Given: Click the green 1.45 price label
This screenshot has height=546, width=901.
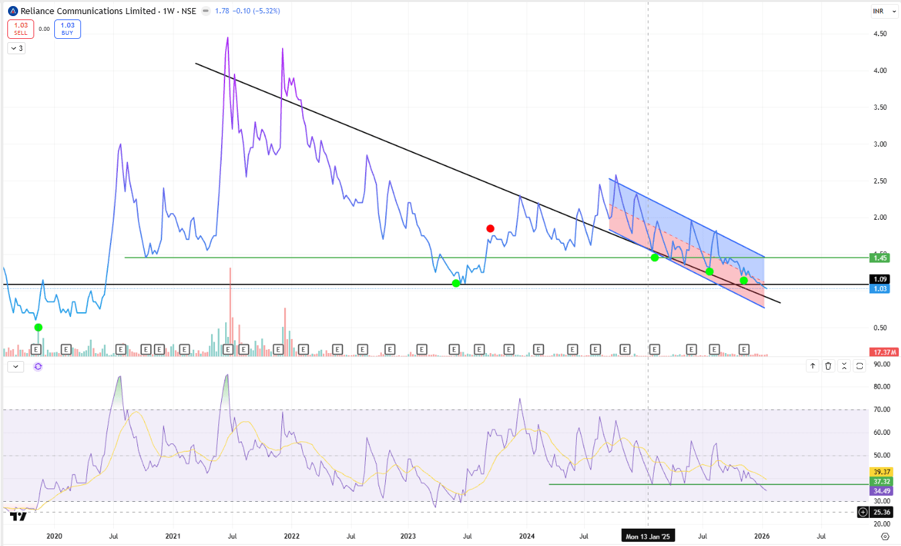Looking at the screenshot, I should tap(878, 258).
